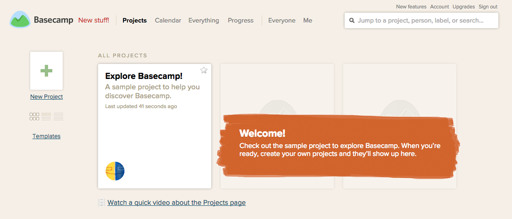This screenshot has width=512, height=219.
Task: Focus the Jump to a project search field
Action: (x=421, y=21)
